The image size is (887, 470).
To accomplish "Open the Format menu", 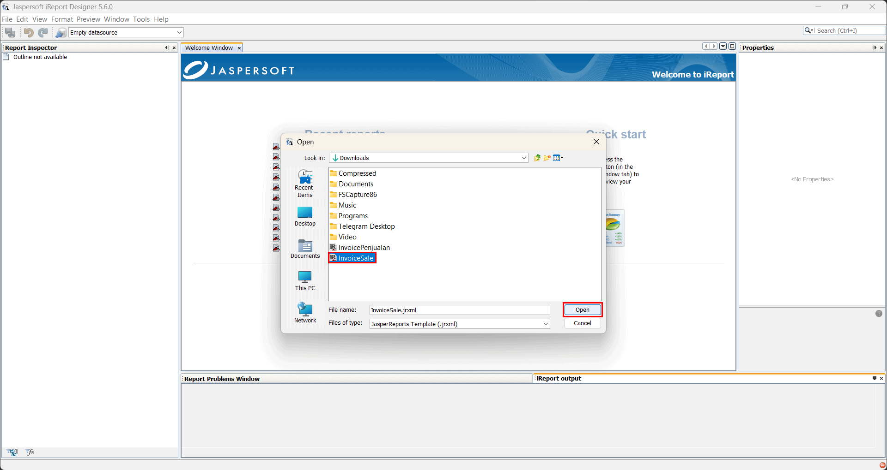I will click(62, 19).
